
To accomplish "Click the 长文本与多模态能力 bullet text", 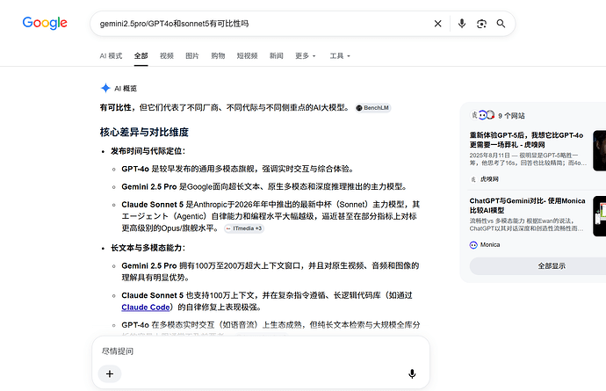I will tap(148, 248).
